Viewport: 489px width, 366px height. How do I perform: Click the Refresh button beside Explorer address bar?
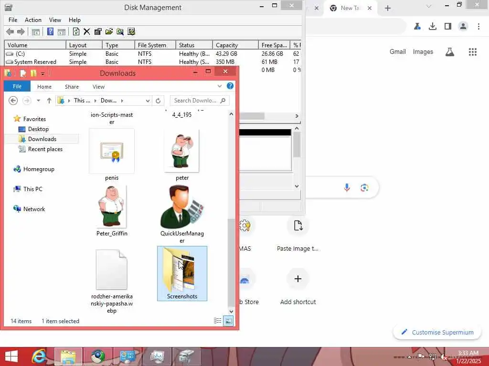pos(158,101)
